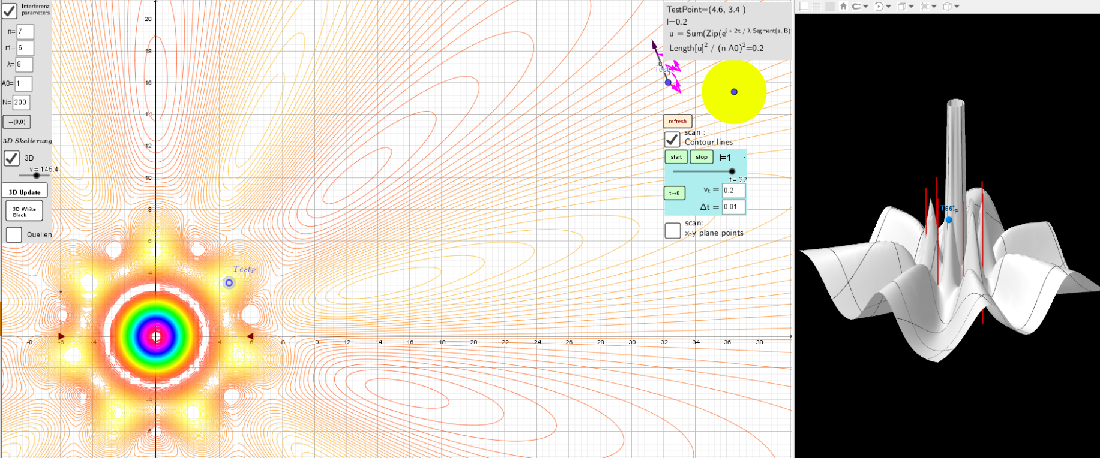The height and width of the screenshot is (458, 1100).
Task: Open projection type dropdown arrow
Action: coord(957,6)
